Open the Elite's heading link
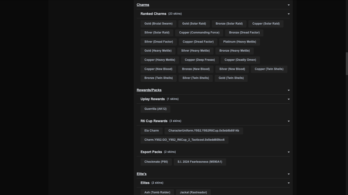 click(142, 174)
